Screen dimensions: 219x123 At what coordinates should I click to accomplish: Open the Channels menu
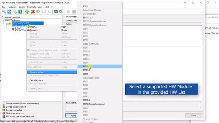(x=31, y=7)
